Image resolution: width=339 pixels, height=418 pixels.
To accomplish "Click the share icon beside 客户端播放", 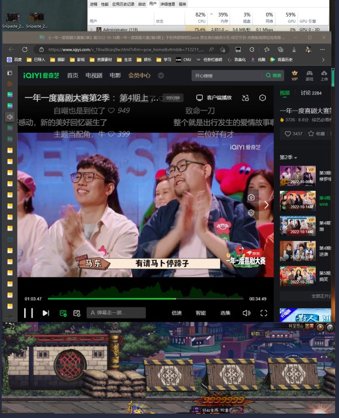I will (245, 98).
